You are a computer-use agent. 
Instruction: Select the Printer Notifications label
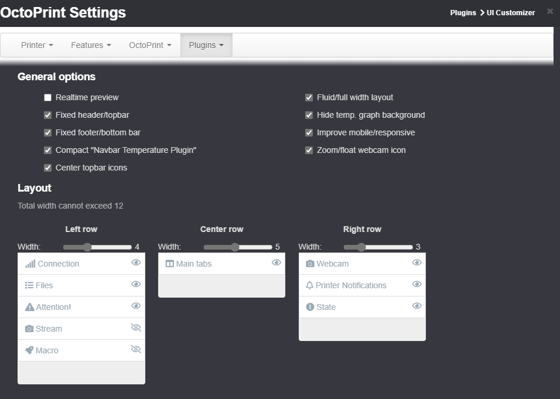point(351,285)
